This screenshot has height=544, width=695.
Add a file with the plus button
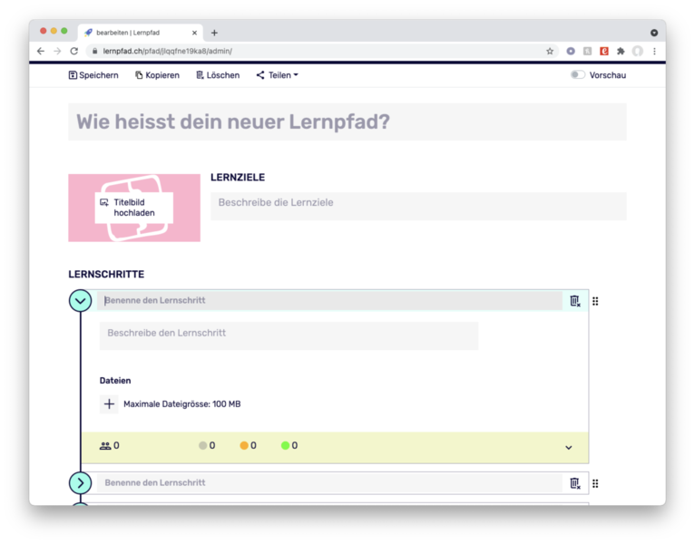(x=109, y=404)
